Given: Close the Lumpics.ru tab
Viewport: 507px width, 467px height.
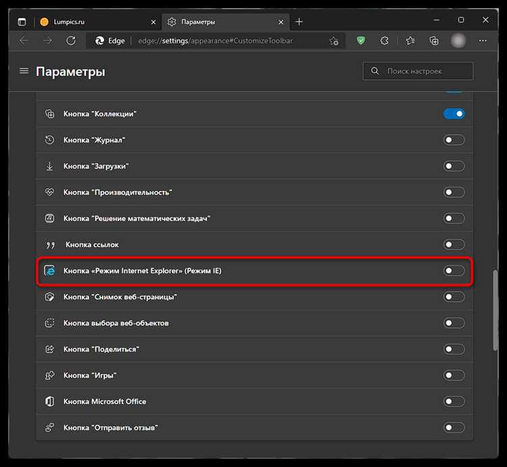Looking at the screenshot, I should [153, 22].
